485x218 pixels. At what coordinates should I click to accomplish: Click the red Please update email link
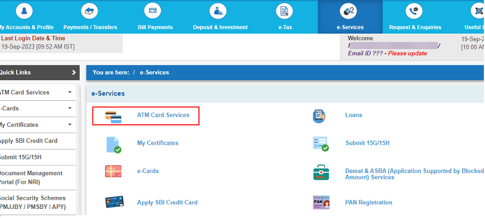tap(407, 54)
